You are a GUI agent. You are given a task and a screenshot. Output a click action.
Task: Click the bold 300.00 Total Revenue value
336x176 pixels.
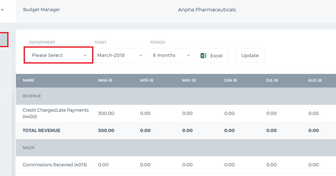point(106,130)
